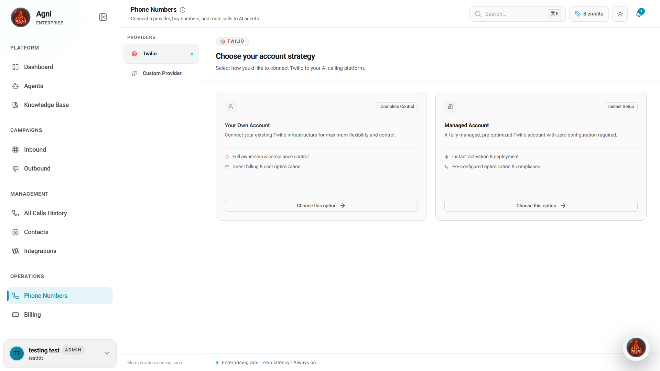Select the Custom Provider option
The image size is (660, 371).
161,73
